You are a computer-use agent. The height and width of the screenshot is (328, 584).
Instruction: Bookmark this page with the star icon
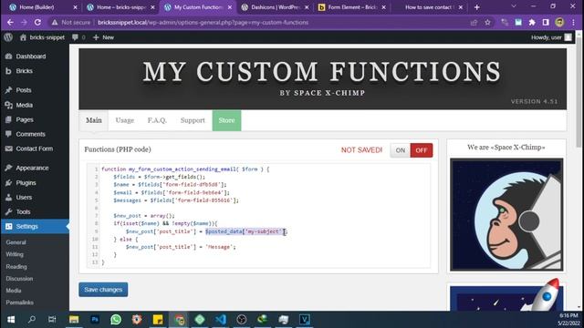pyautogui.click(x=487, y=22)
